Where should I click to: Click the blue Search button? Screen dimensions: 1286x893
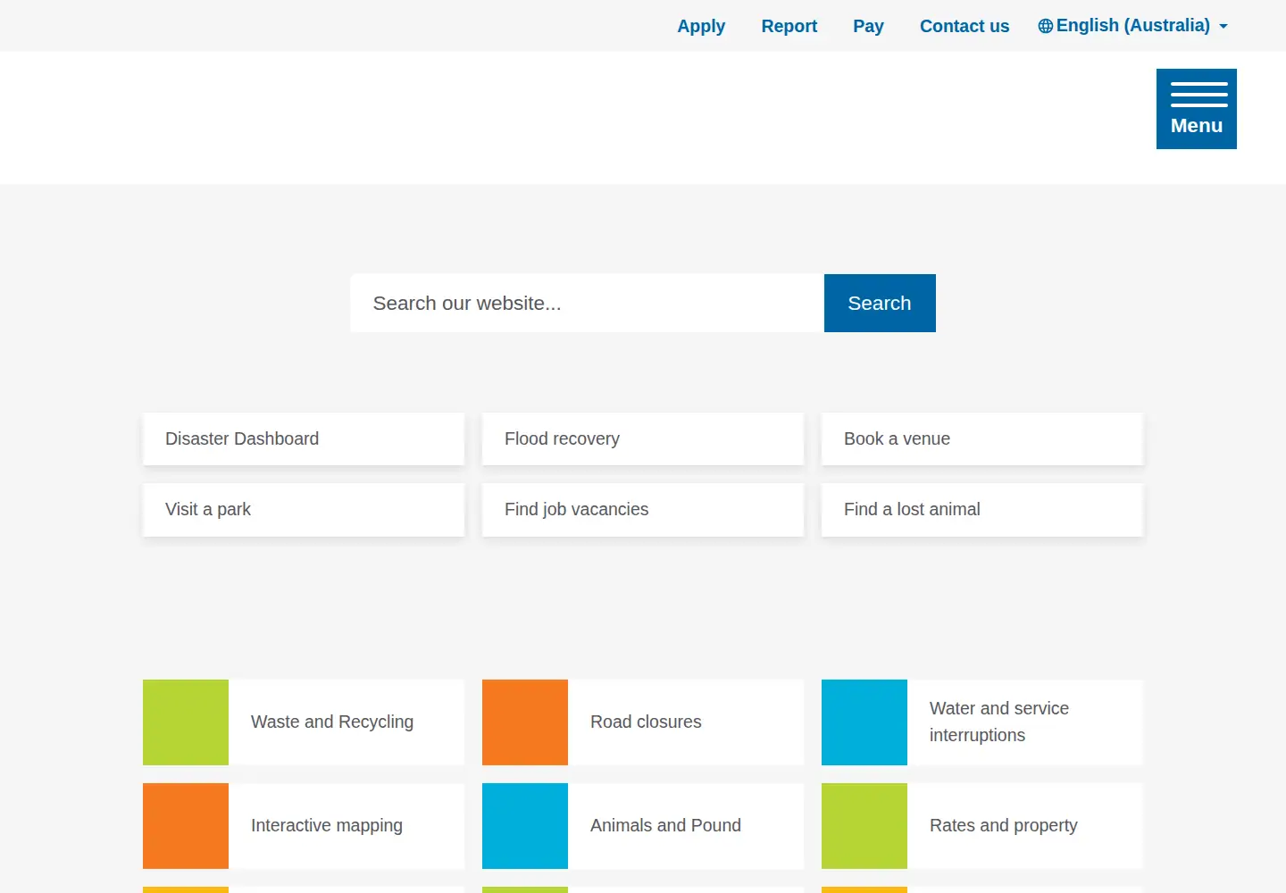click(880, 304)
